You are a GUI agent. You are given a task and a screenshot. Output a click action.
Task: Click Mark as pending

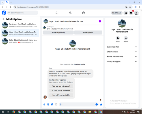[58, 32]
